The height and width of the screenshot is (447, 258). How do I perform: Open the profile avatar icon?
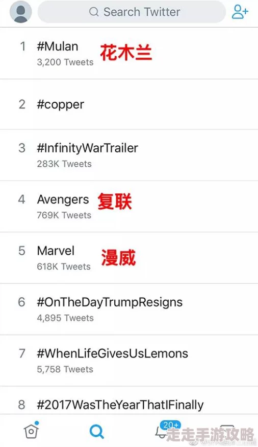click(20, 12)
